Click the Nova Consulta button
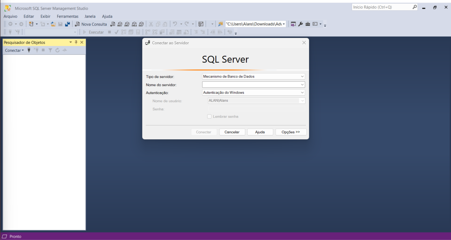This screenshot has height=240, width=451. pyautogui.click(x=91, y=24)
